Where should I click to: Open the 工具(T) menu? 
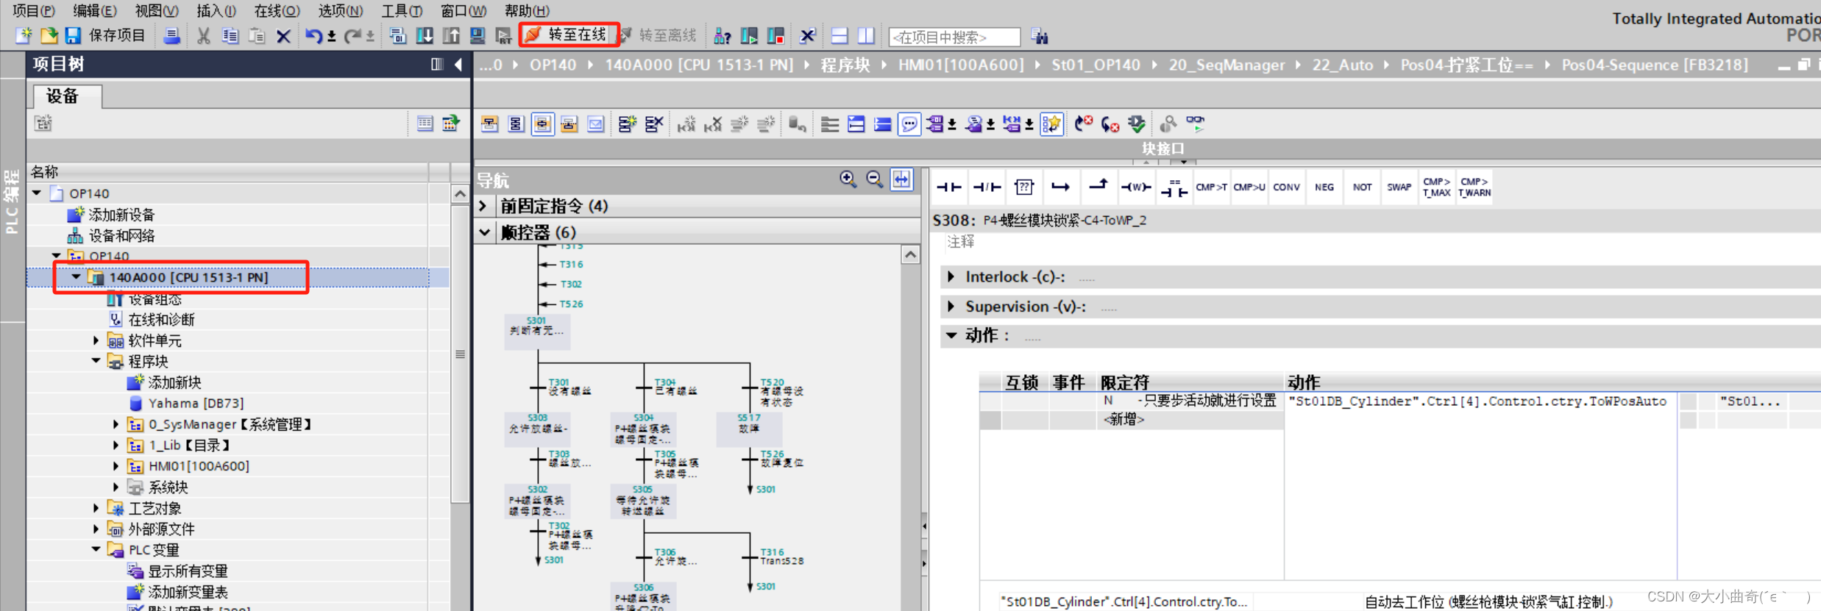[x=402, y=10]
